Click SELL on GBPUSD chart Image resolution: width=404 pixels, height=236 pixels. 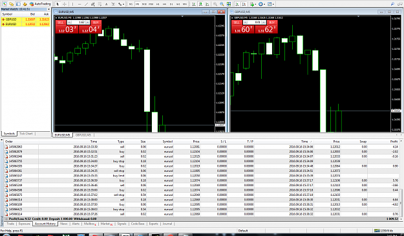(237, 23)
